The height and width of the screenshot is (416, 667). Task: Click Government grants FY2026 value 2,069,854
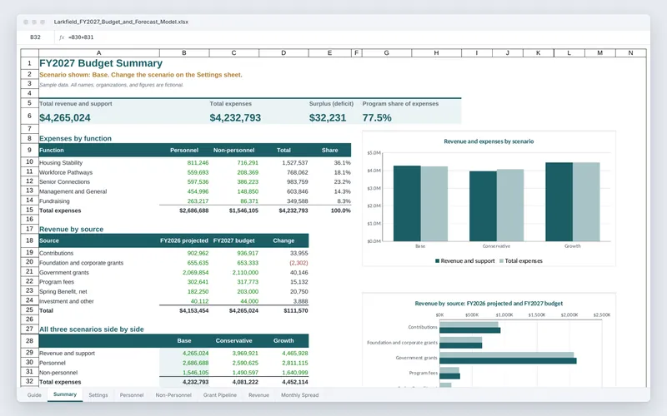(196, 273)
